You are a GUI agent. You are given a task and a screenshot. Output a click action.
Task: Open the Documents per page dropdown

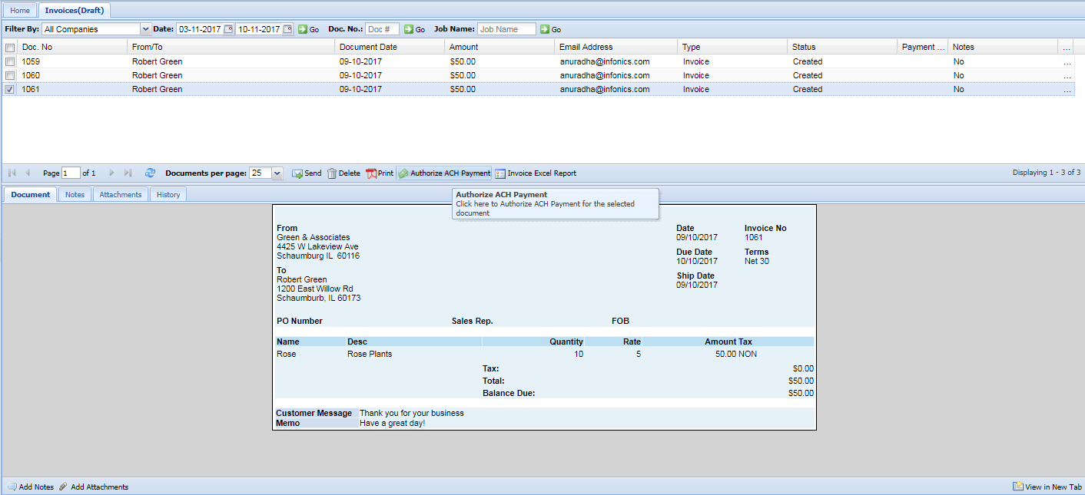[277, 173]
